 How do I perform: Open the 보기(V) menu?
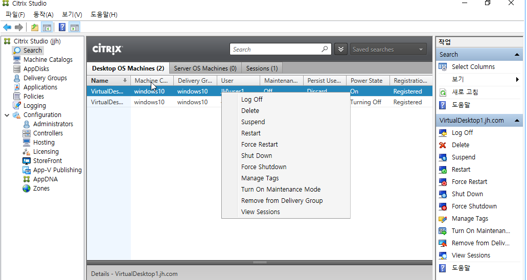tap(72, 14)
